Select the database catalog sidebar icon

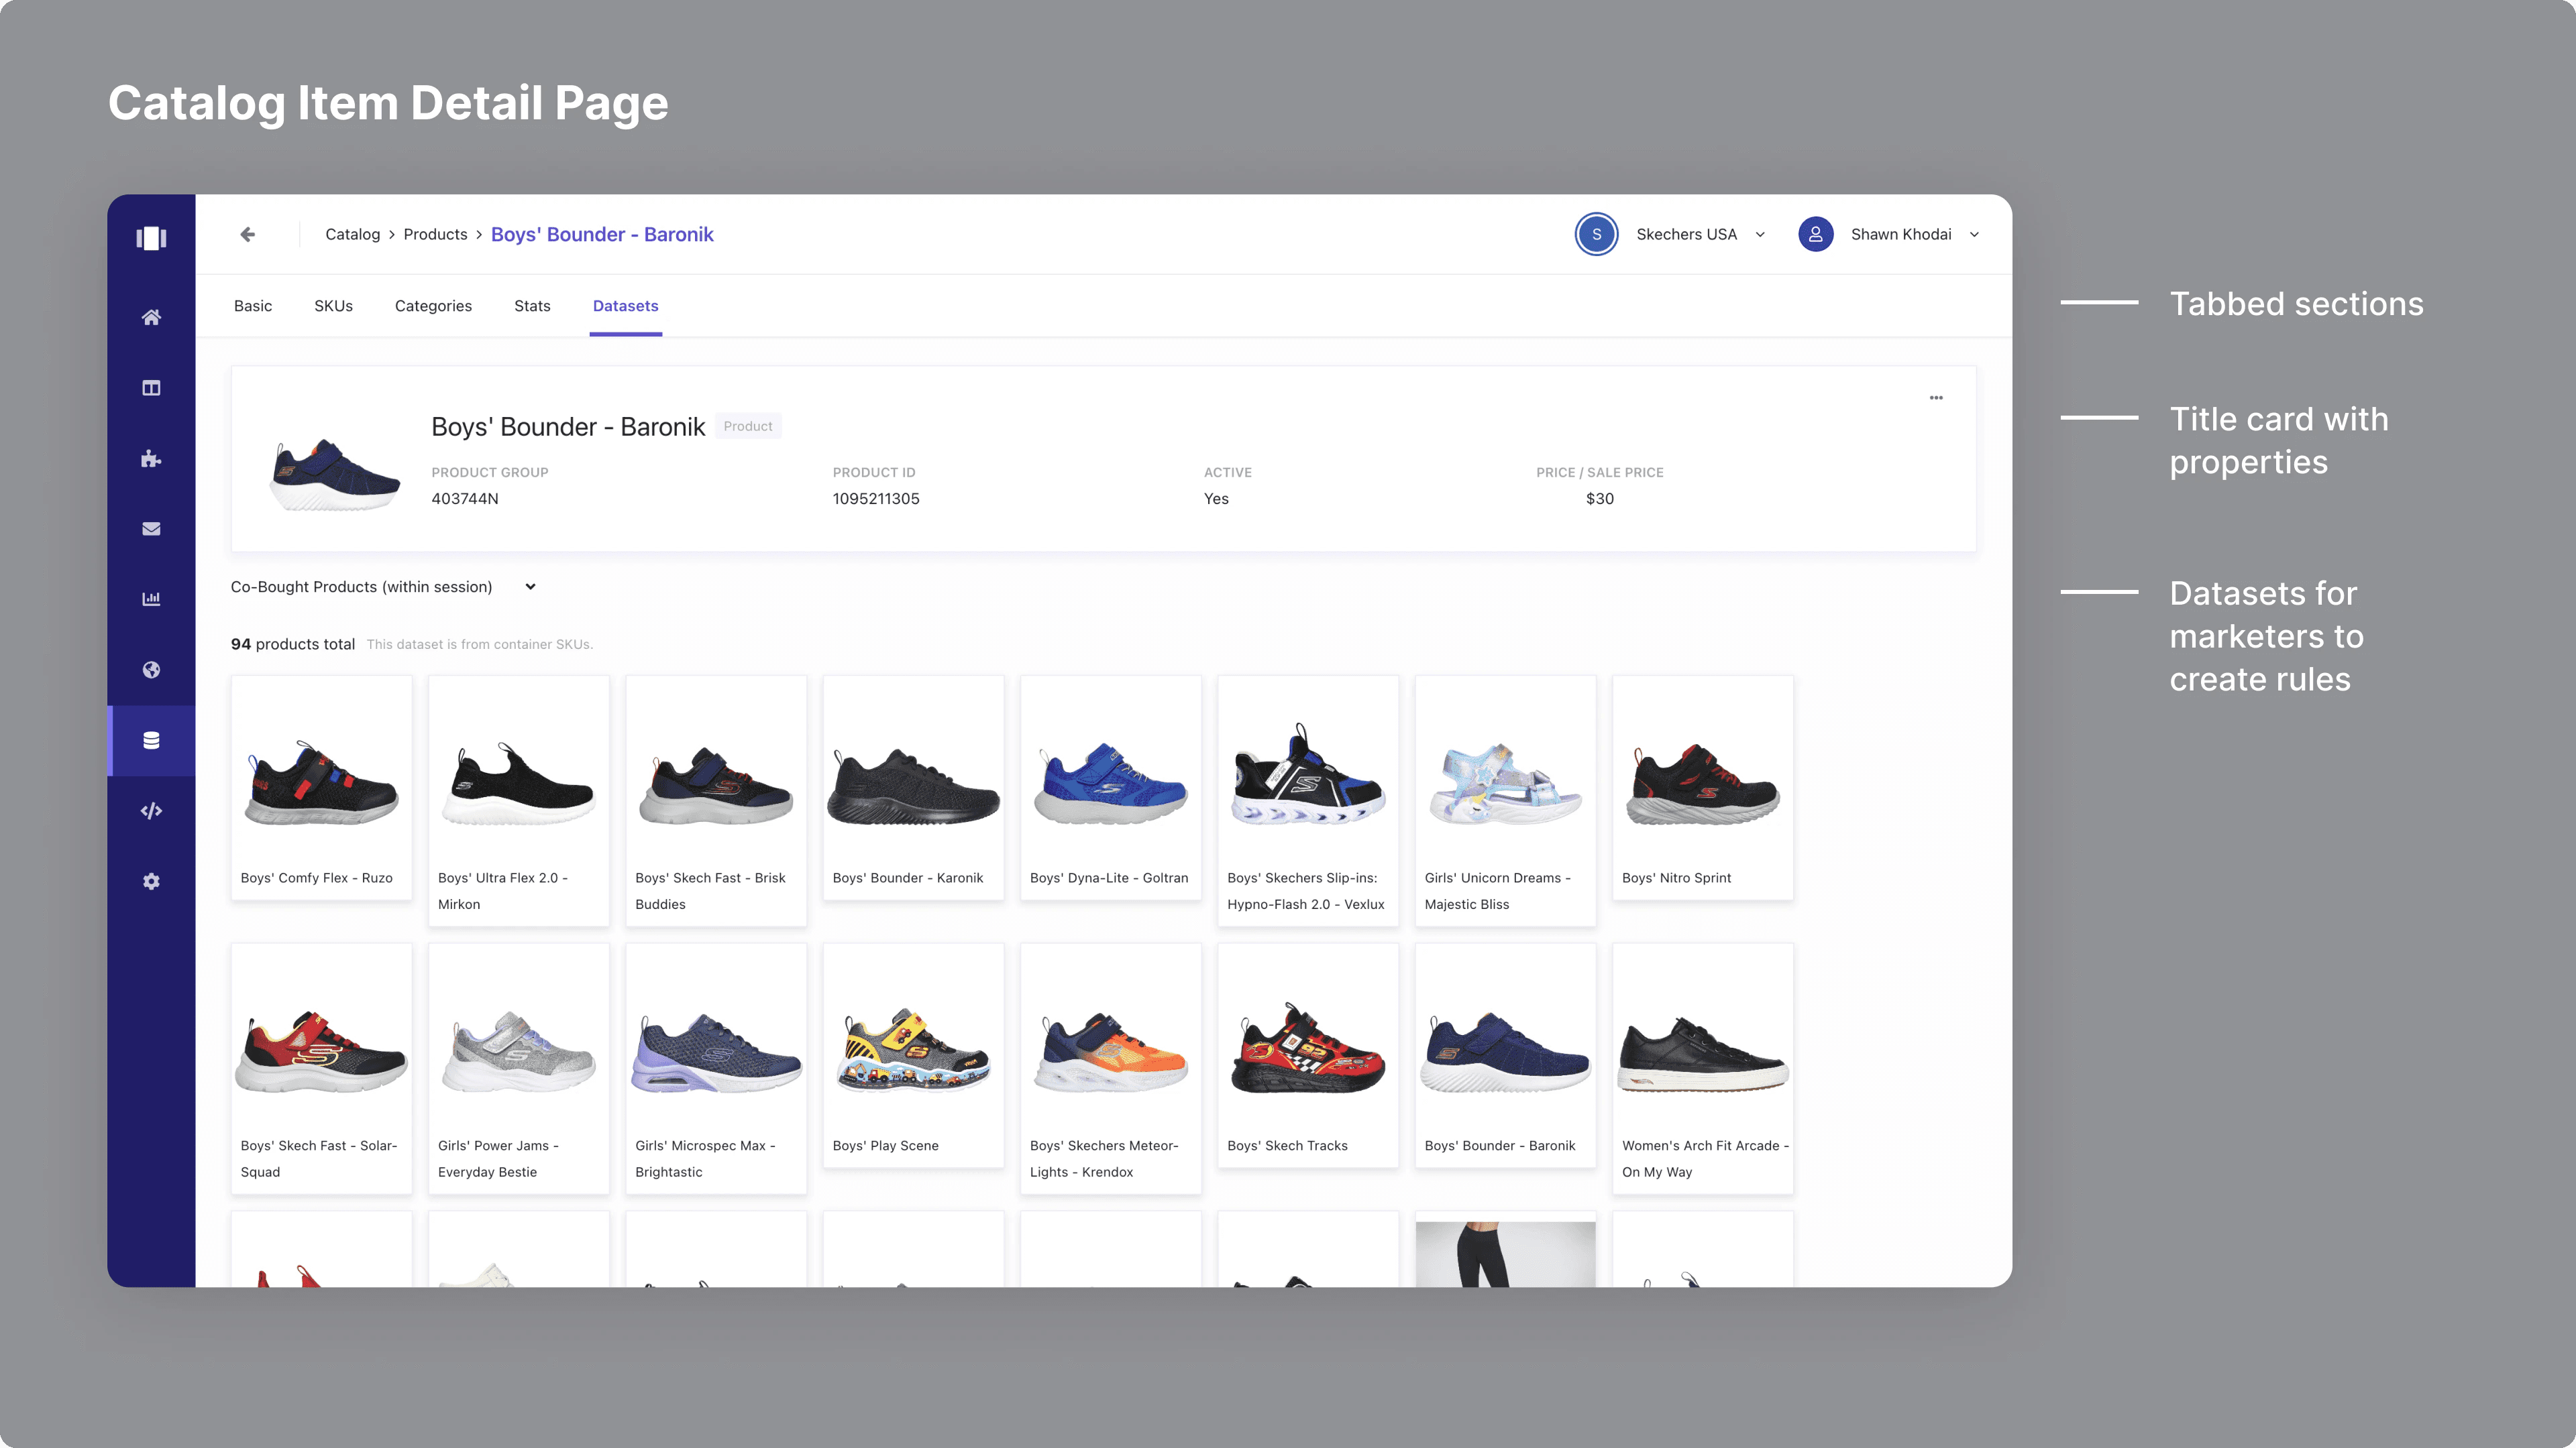click(x=151, y=741)
